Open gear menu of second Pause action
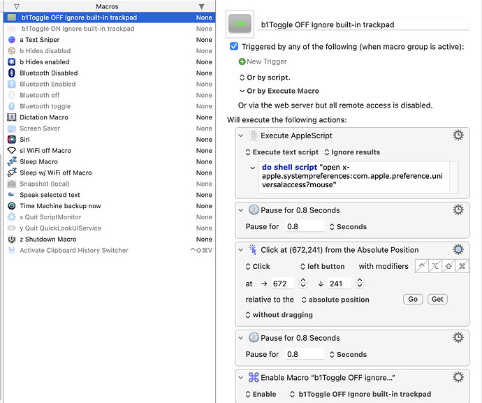This screenshot has width=482, height=403. [x=458, y=337]
